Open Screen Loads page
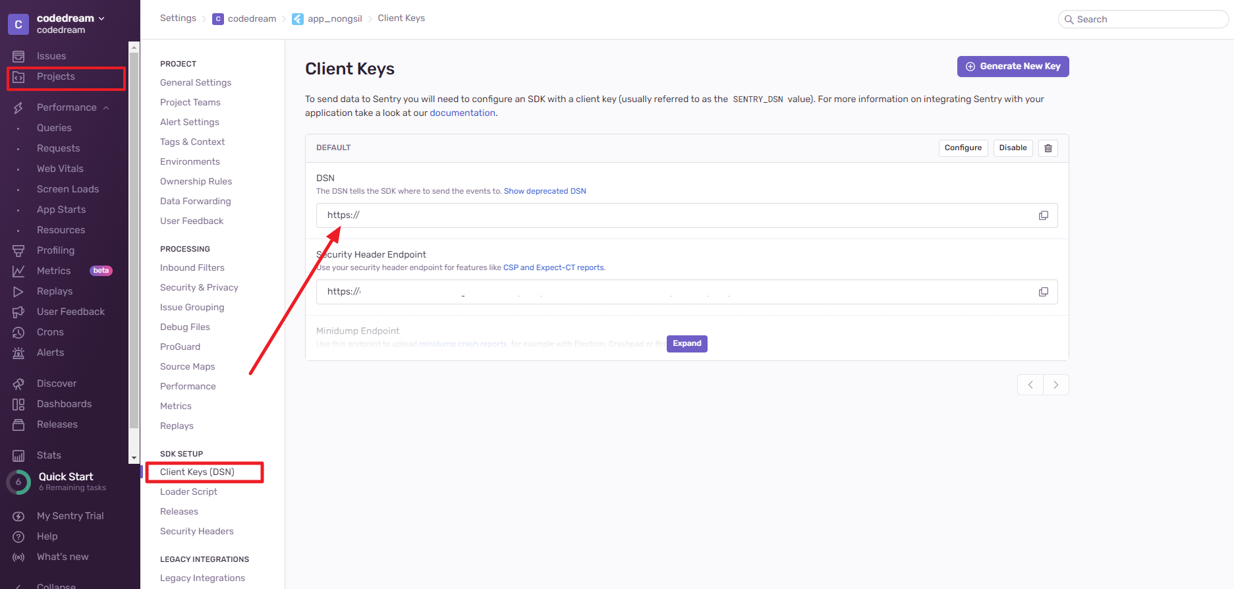The width and height of the screenshot is (1234, 589). click(68, 189)
